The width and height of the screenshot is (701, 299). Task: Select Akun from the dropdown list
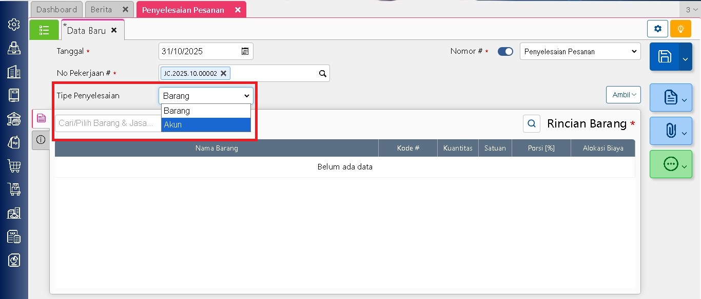(206, 124)
